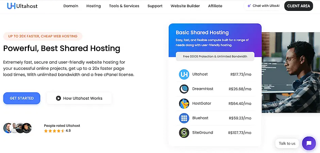Open the Website Builder nav item
Screen dimensions: 320x153
coord(185,6)
